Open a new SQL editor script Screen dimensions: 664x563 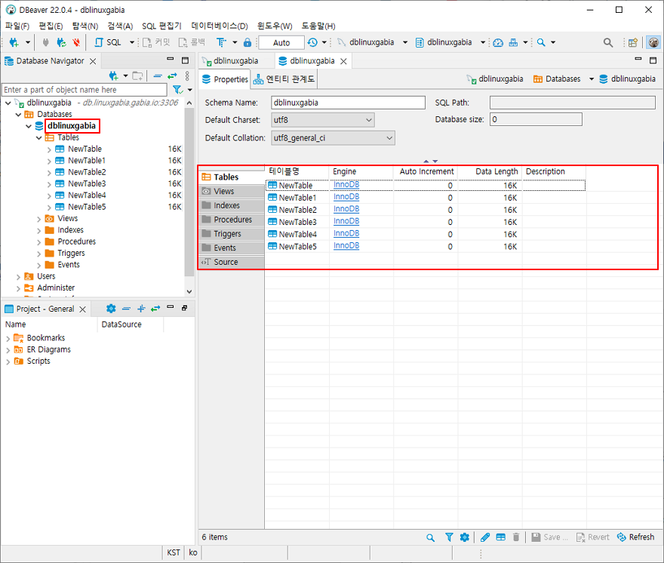point(108,42)
